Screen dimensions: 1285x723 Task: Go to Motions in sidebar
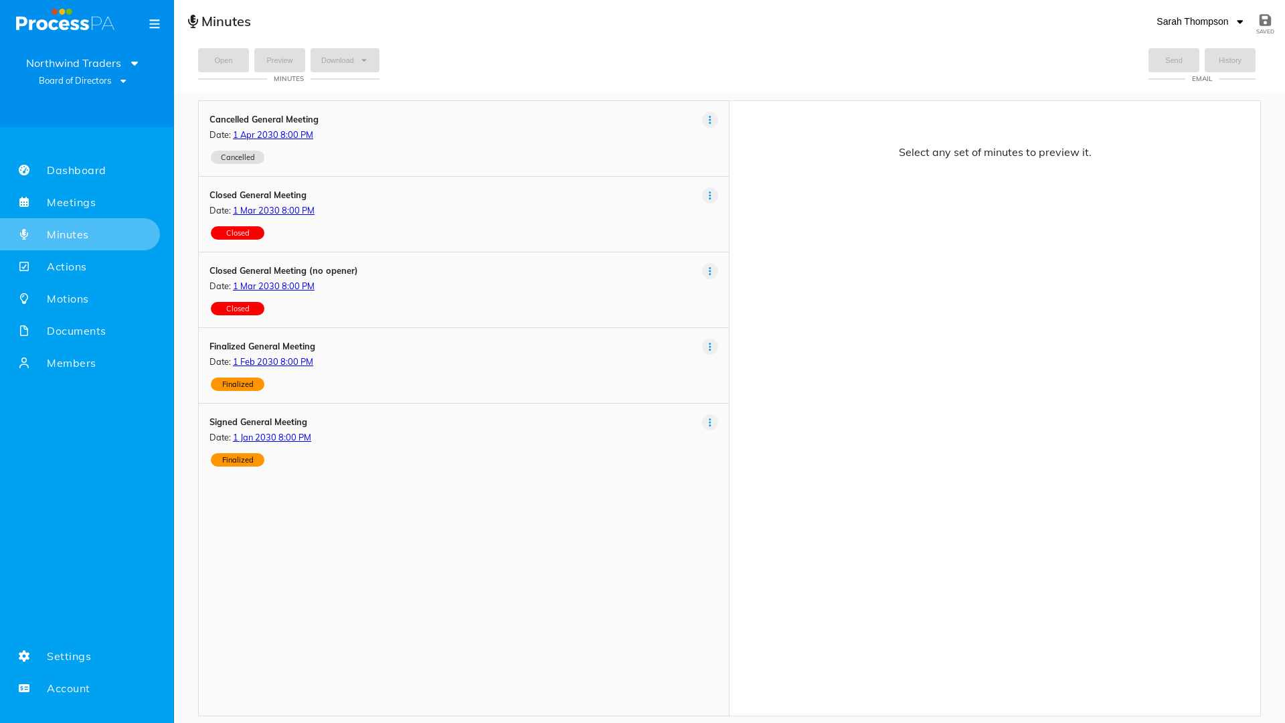[x=80, y=299]
